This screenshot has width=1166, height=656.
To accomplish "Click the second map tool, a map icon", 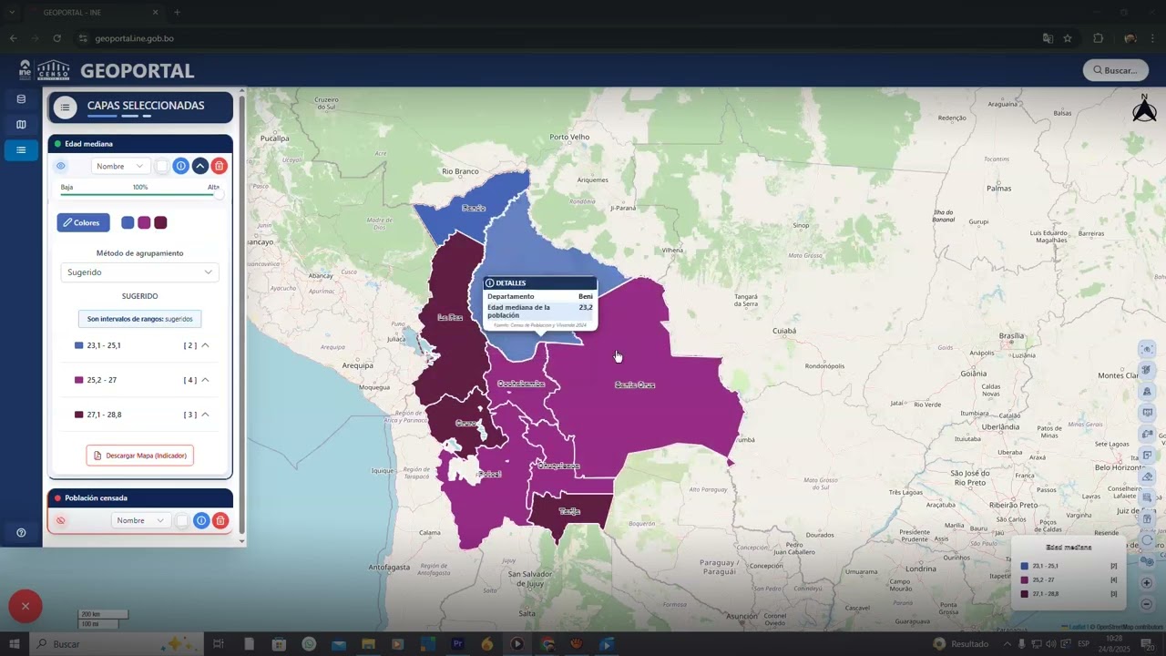I will point(1147,370).
